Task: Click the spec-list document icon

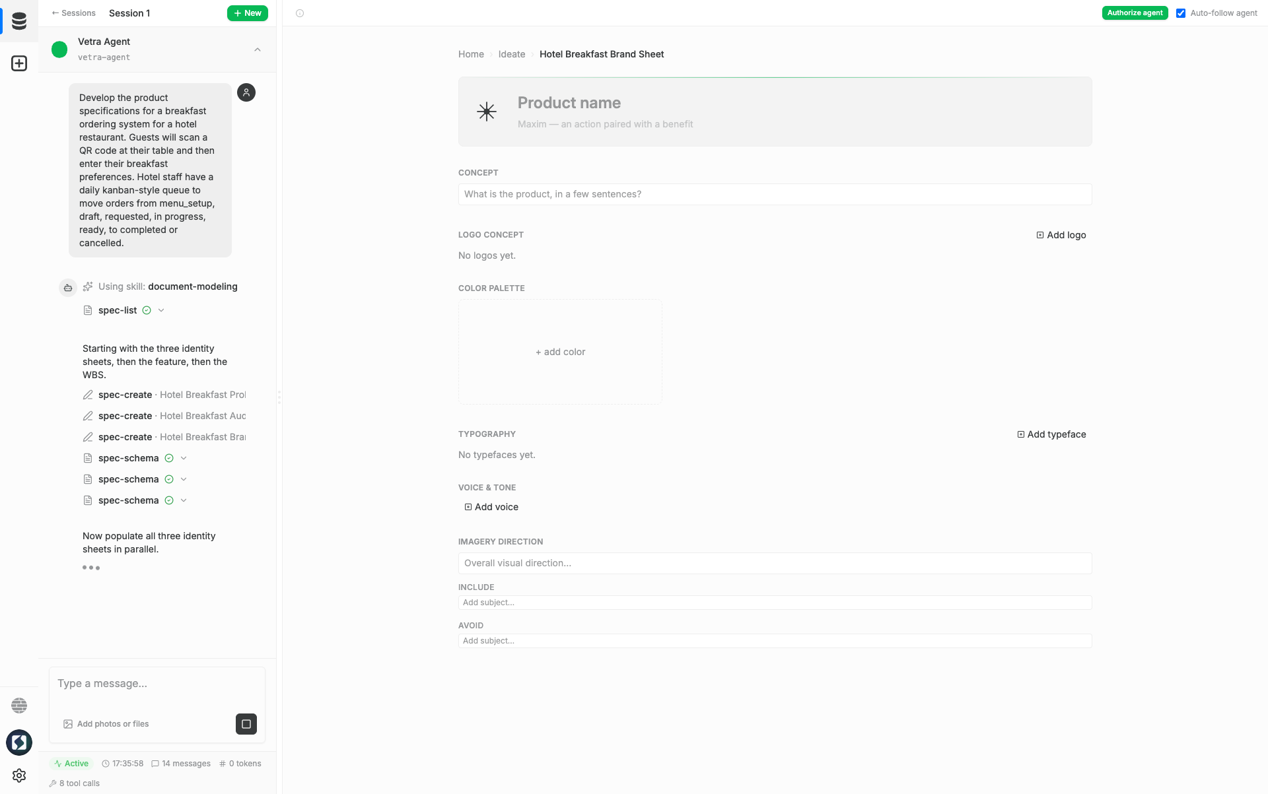Action: click(x=88, y=310)
